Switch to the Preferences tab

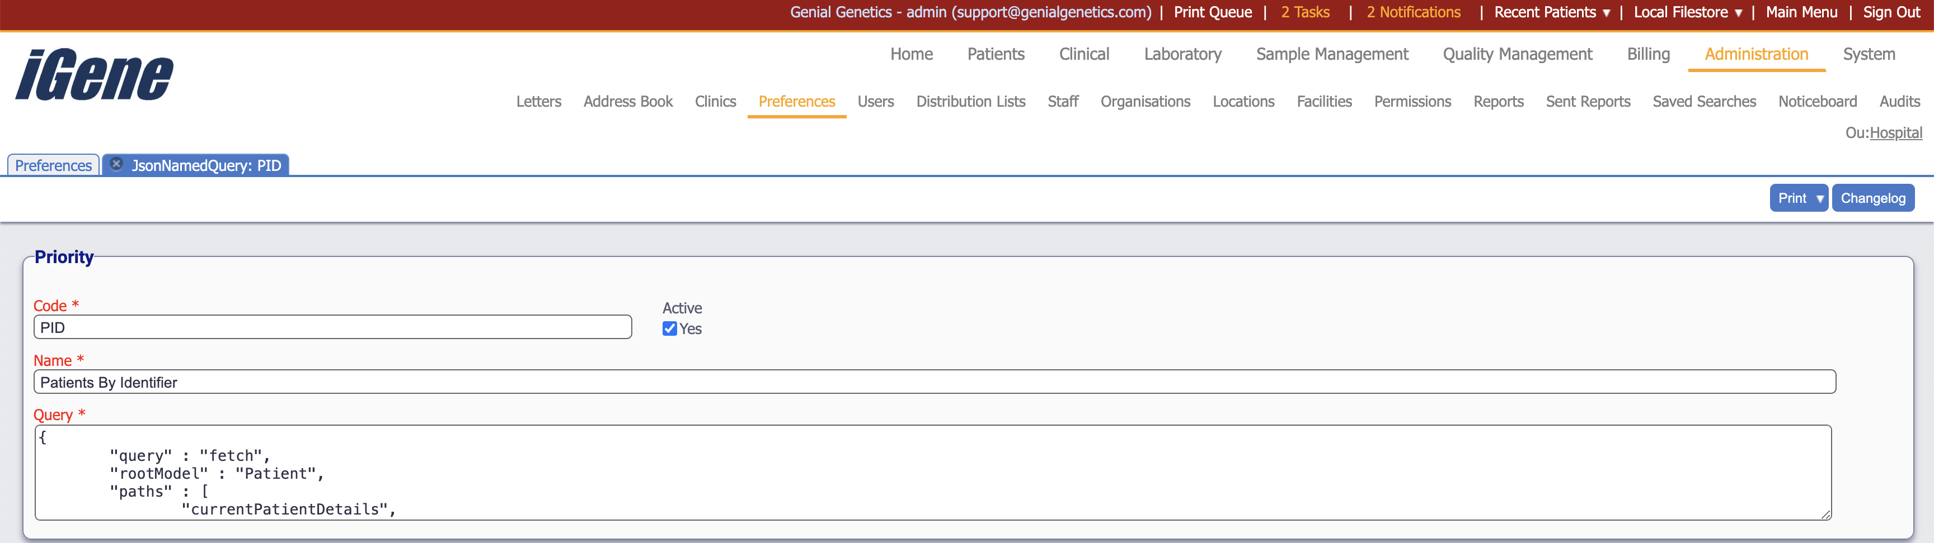(53, 165)
